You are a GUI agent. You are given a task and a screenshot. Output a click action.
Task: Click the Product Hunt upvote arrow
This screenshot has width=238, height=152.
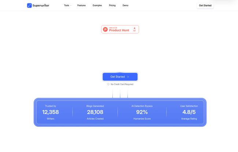click(x=134, y=28)
